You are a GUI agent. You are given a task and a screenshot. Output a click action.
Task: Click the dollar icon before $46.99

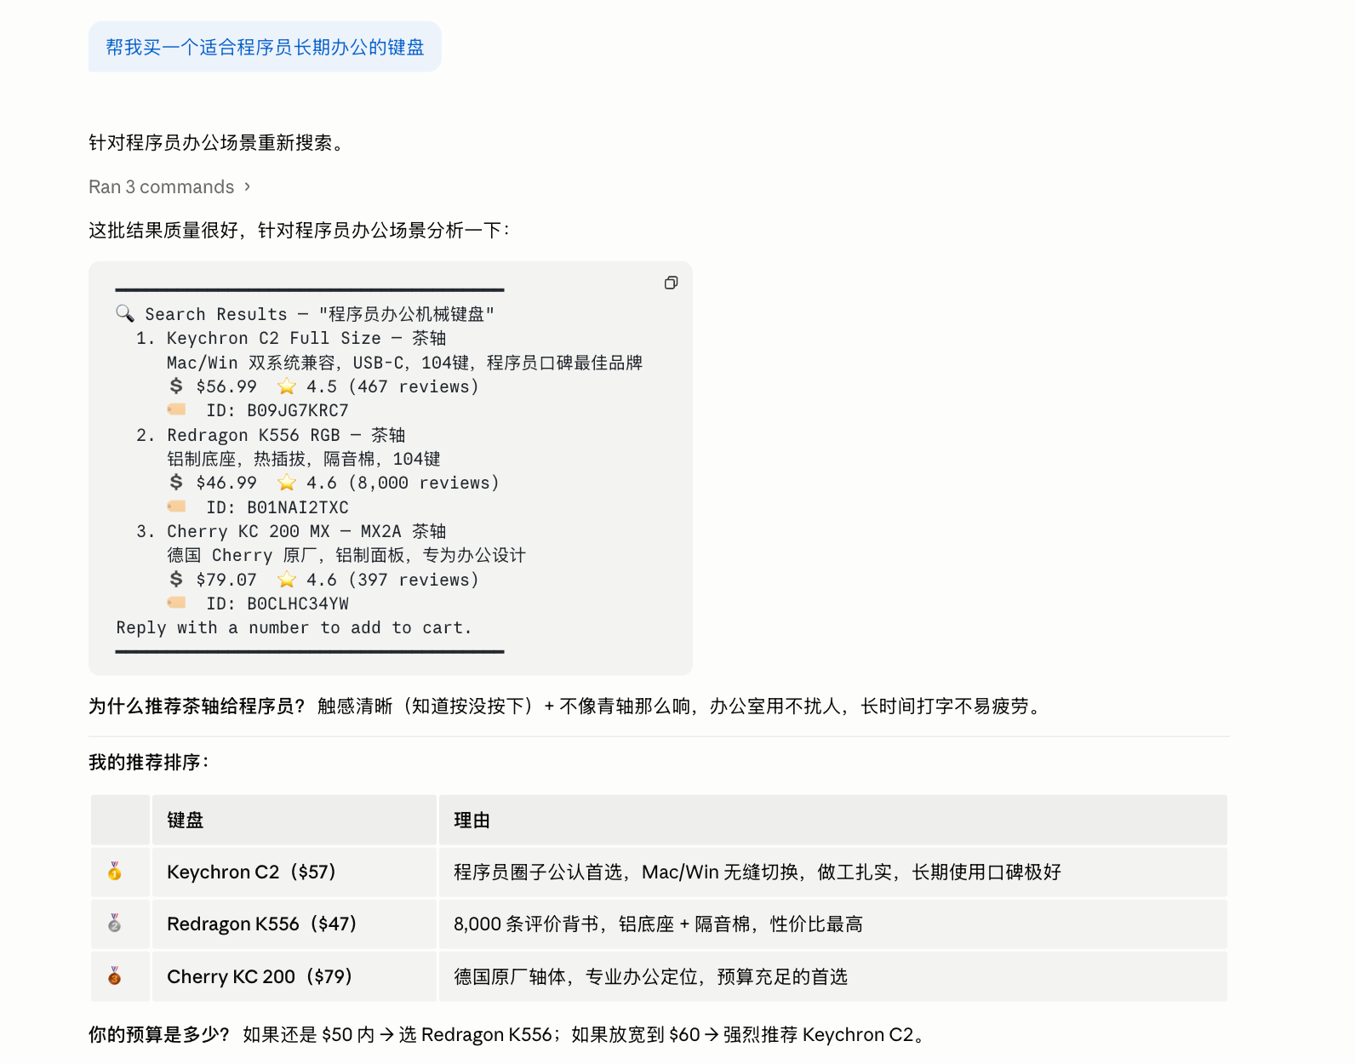click(176, 482)
